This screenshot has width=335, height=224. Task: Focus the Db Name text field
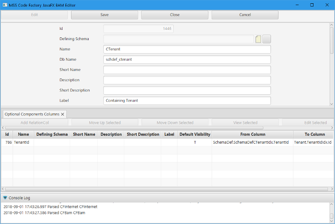187,60
